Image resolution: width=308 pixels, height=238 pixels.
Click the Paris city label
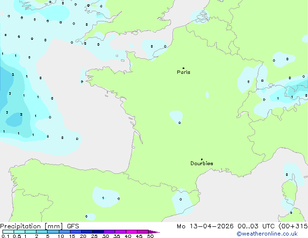[184, 72]
